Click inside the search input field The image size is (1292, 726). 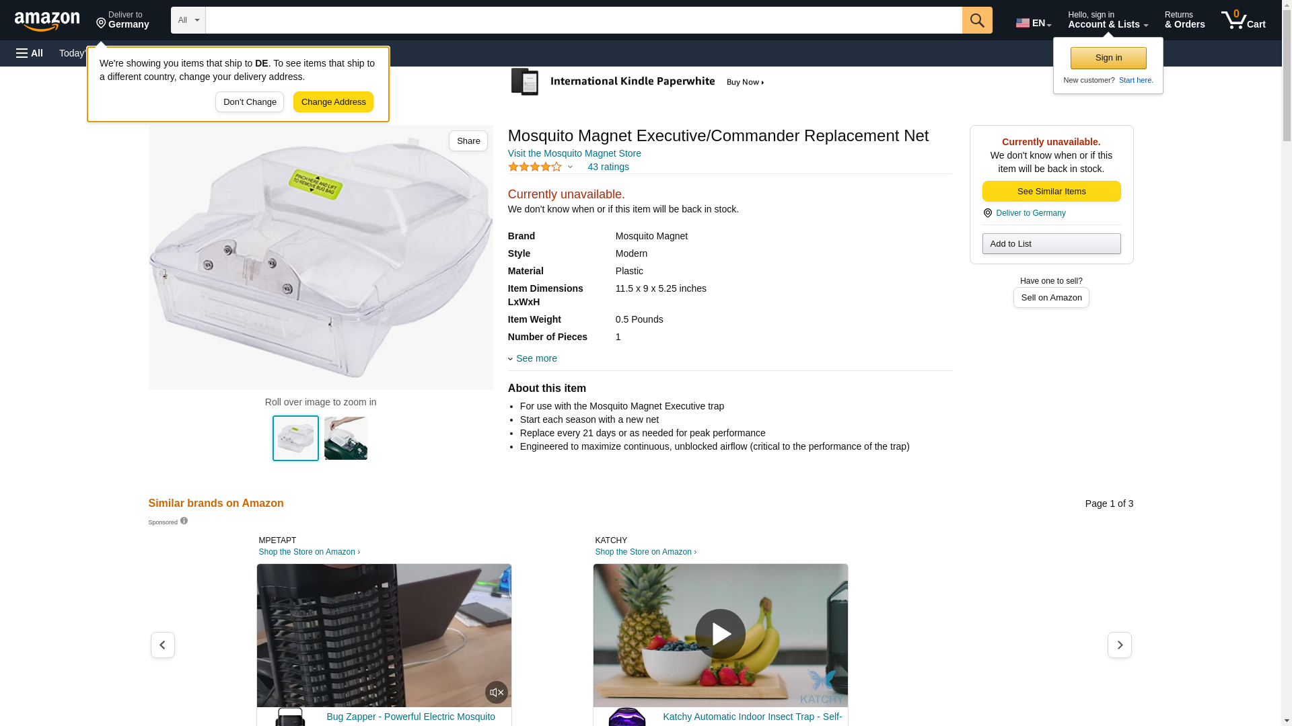pyautogui.click(x=583, y=20)
